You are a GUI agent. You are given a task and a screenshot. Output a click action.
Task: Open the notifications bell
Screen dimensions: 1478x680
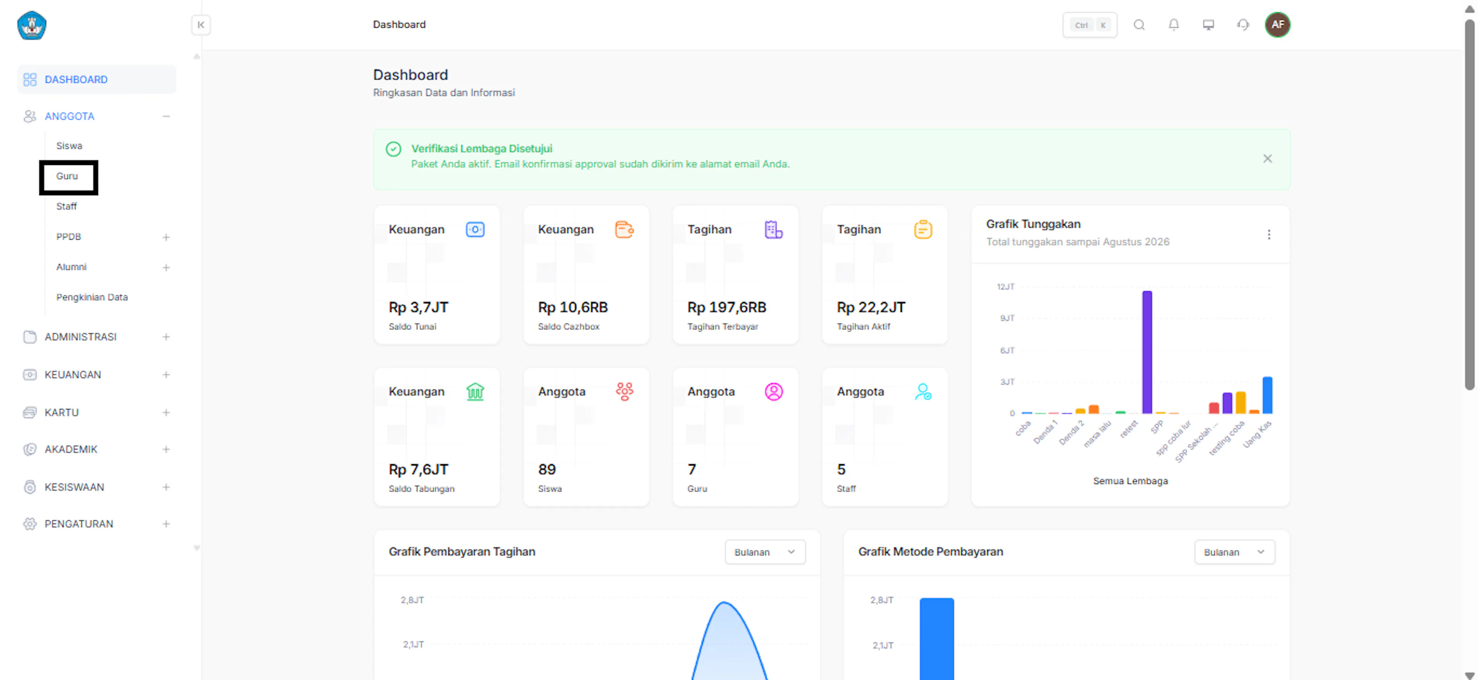[1173, 25]
